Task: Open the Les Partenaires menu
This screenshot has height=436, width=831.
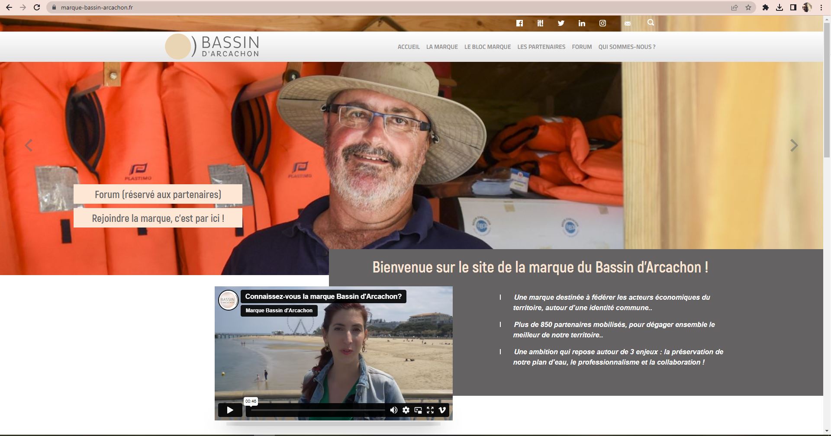Action: coord(541,47)
